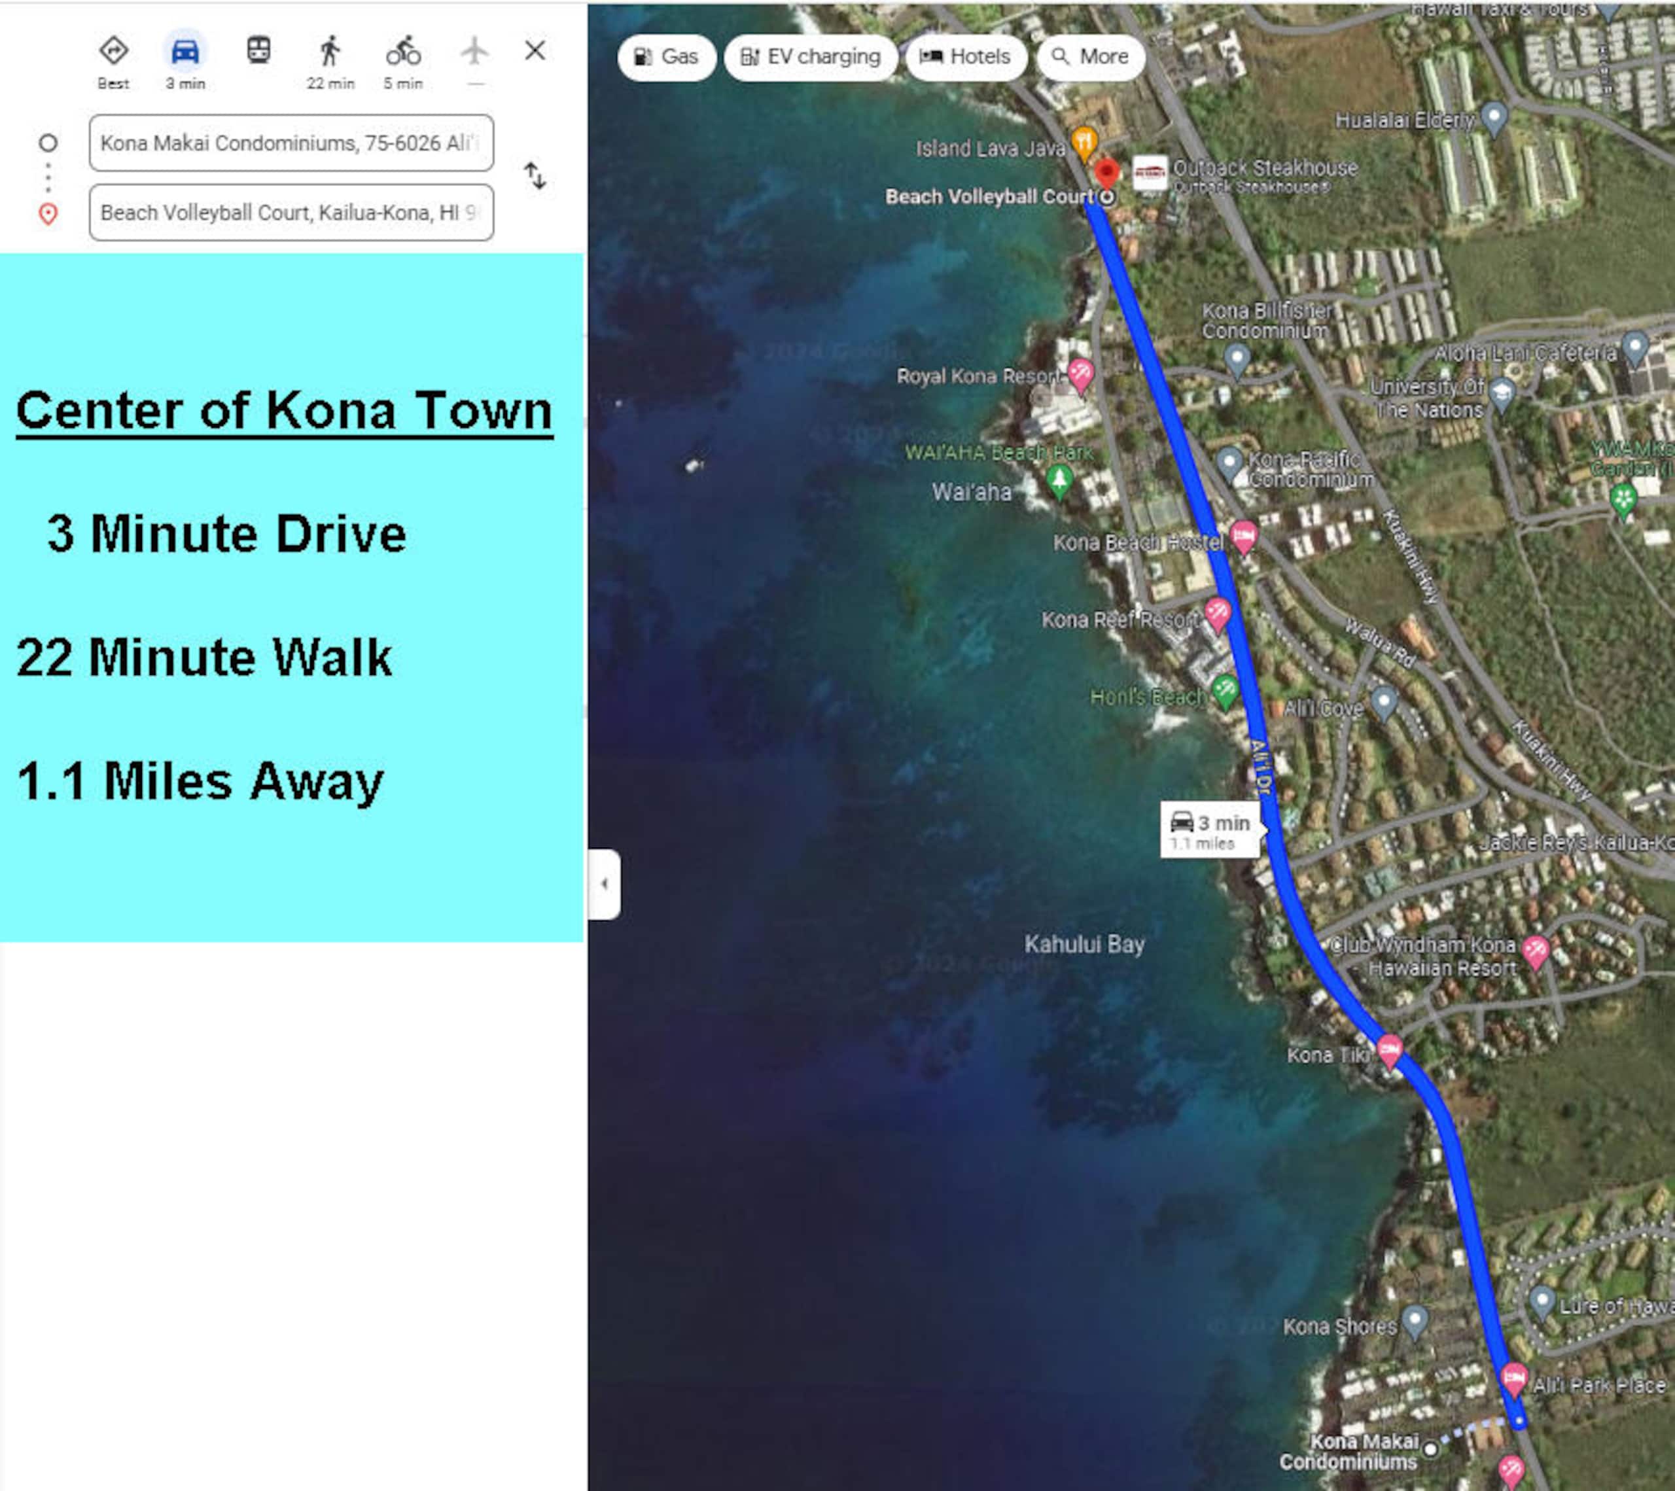
Task: Edit the Beach Volleyball Court destination field
Action: pos(292,213)
